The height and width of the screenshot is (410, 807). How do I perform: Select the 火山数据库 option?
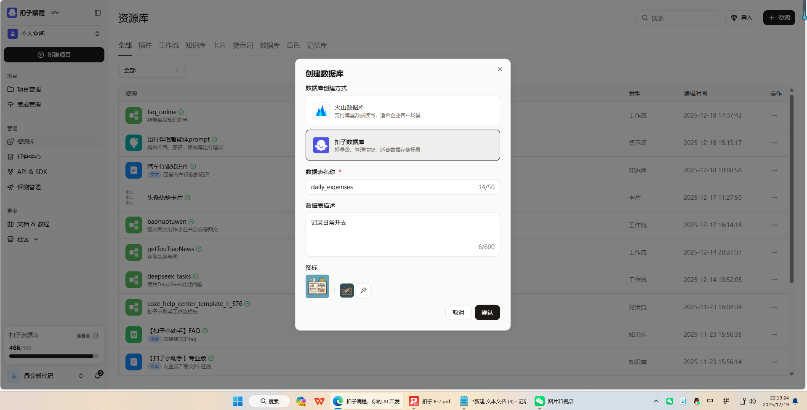point(403,111)
